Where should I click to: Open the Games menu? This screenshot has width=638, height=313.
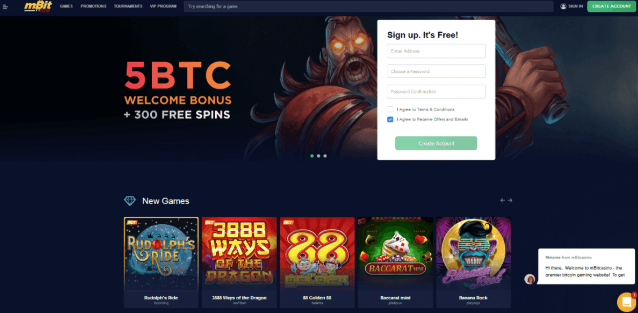click(66, 6)
